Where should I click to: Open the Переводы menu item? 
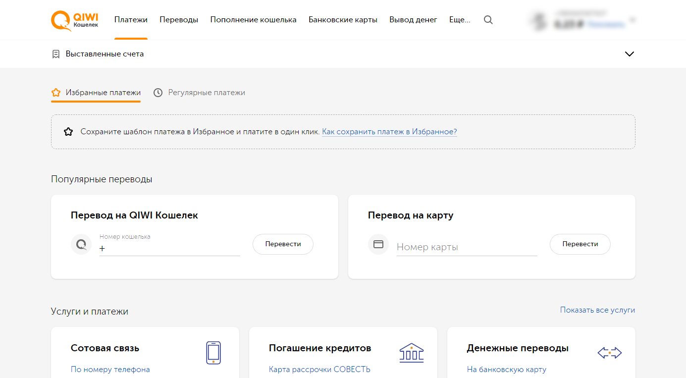178,19
